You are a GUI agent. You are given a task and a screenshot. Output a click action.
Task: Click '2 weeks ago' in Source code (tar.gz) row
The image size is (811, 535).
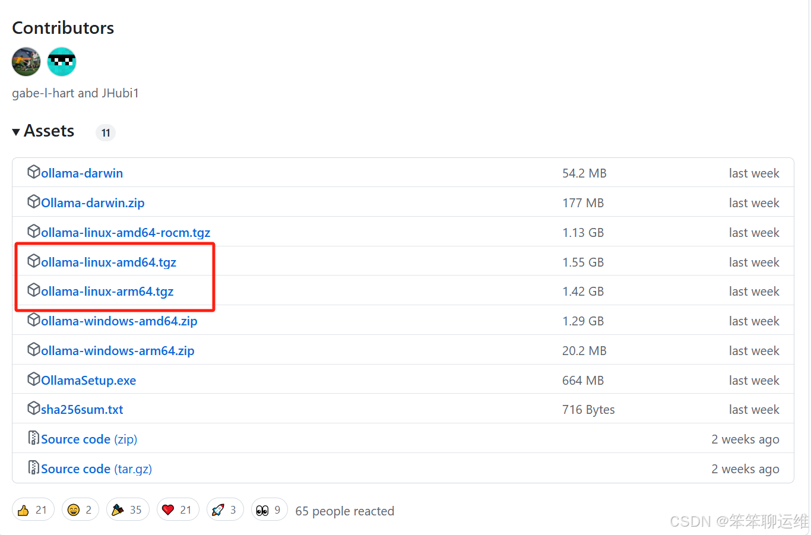745,469
